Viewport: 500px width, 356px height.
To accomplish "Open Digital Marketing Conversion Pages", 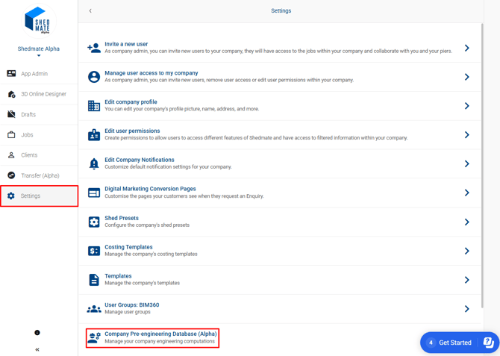I will point(150,189).
